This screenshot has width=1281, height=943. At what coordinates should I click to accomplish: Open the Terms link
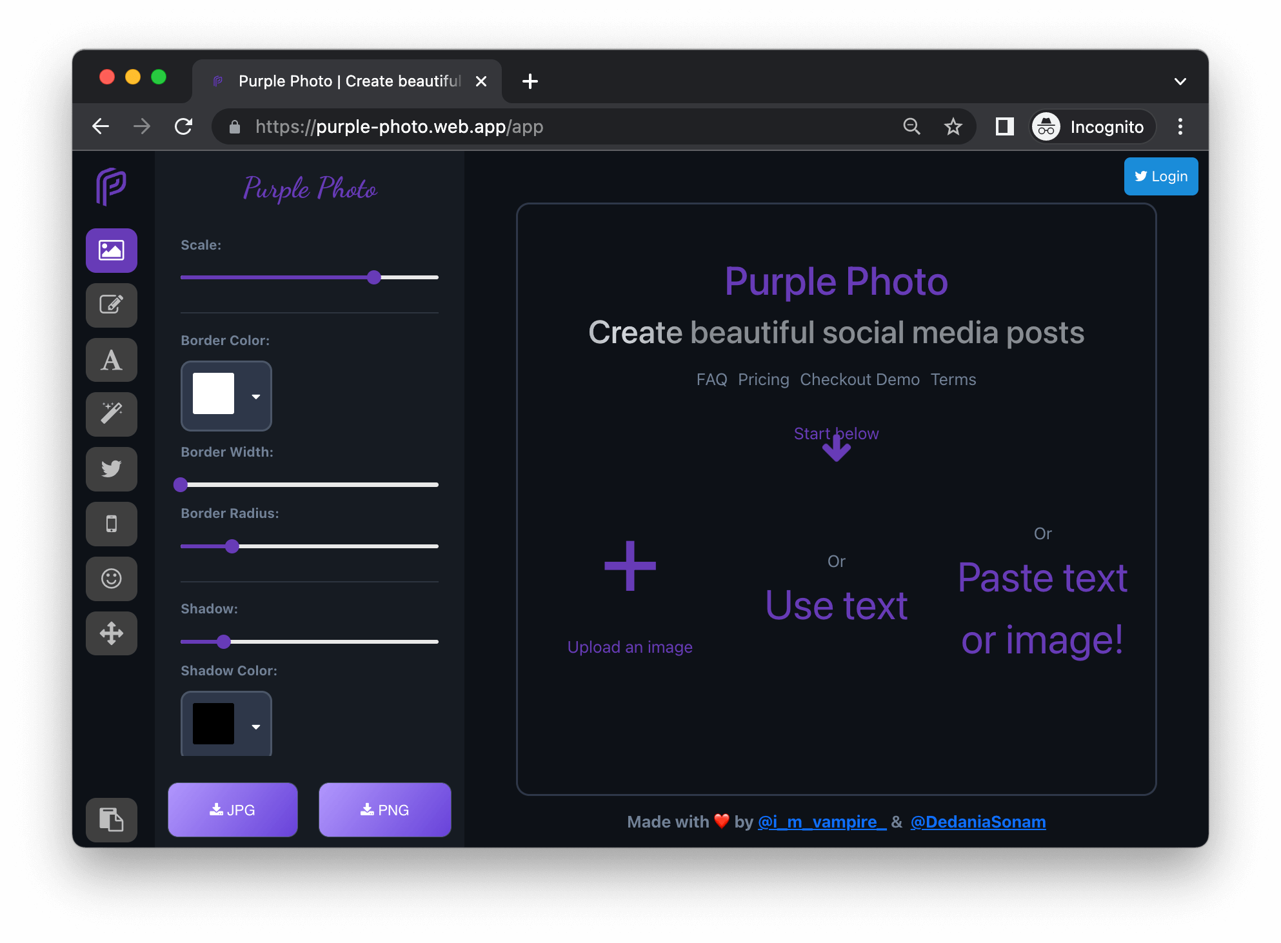pyautogui.click(x=953, y=379)
